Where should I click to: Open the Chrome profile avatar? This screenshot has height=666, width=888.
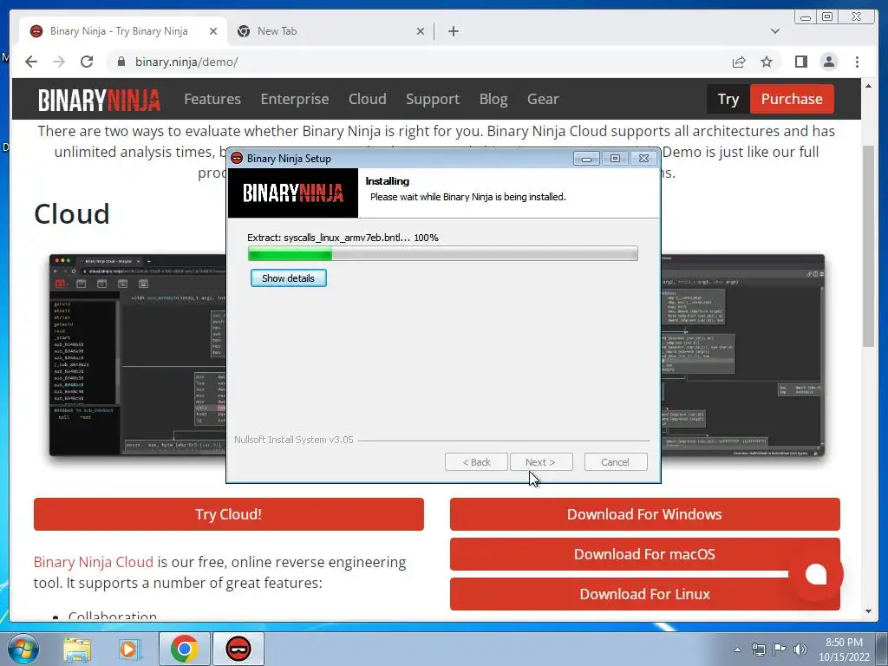point(829,62)
